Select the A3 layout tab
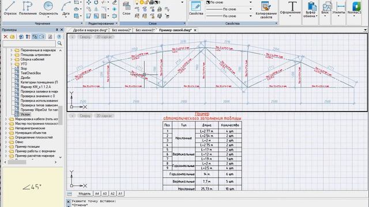Viewport: 369px width, 207px height. tap(105, 194)
